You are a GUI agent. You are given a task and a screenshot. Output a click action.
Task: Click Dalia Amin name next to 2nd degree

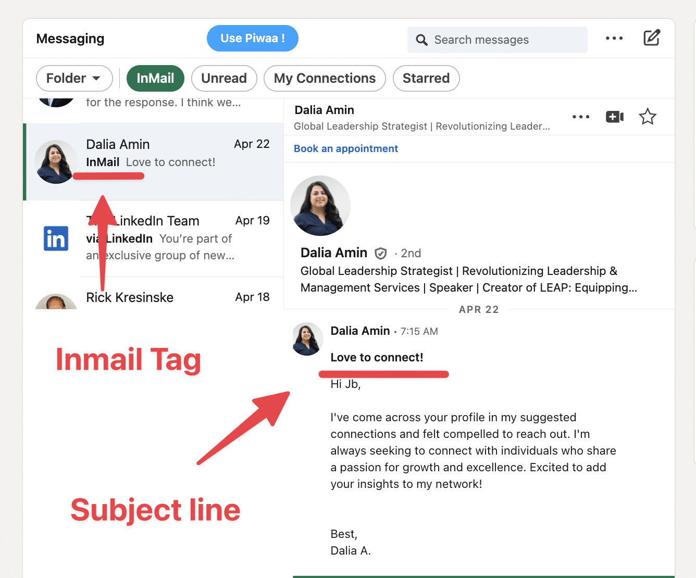point(334,253)
